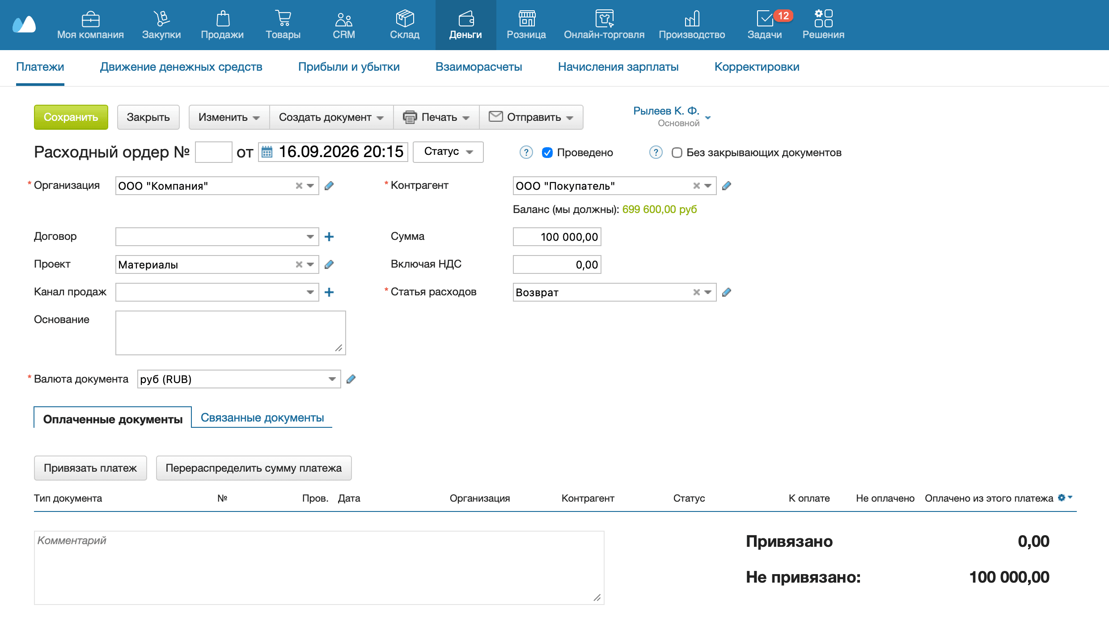The height and width of the screenshot is (622, 1109).
Task: Select the Оплаченные документы tab
Action: 113,418
